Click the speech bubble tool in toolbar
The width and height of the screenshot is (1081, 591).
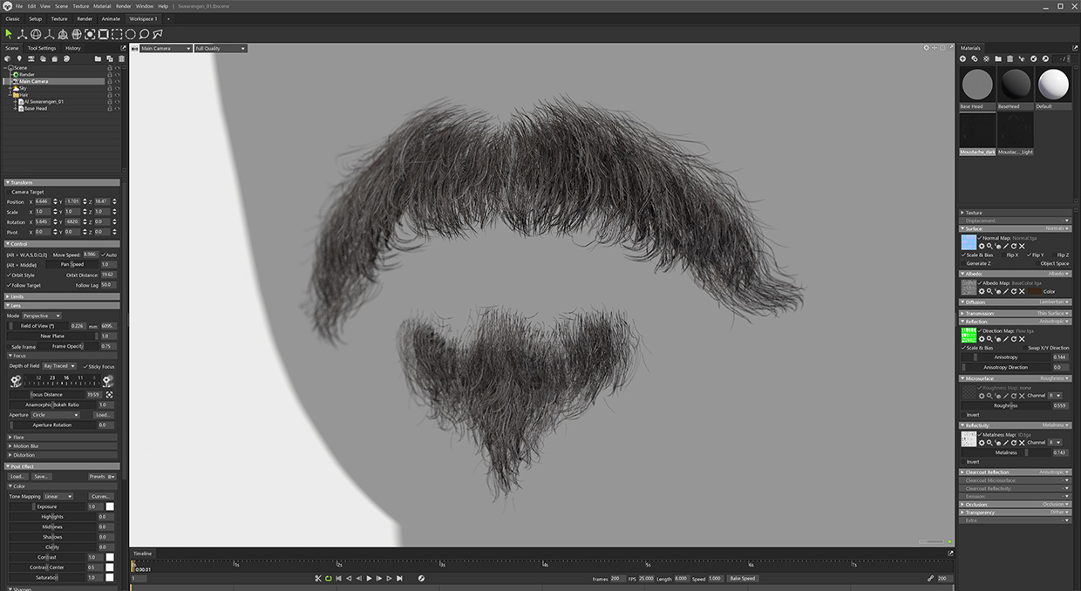pyautogui.click(x=145, y=34)
